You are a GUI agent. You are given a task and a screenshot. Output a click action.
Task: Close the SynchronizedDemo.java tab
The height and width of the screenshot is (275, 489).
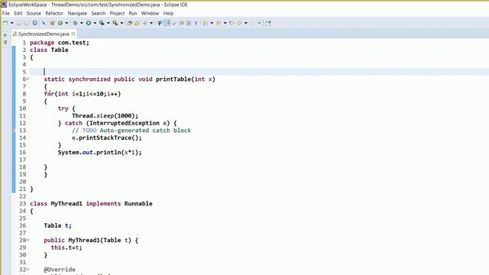73,34
